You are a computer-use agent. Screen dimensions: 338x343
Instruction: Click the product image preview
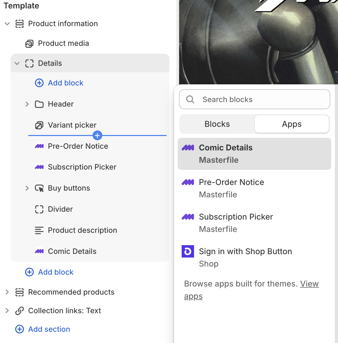pyautogui.click(x=258, y=42)
